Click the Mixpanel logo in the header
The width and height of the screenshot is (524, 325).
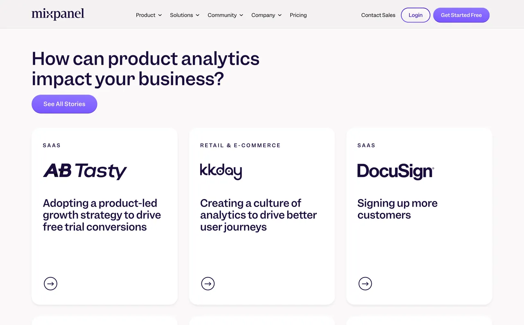coord(58,14)
